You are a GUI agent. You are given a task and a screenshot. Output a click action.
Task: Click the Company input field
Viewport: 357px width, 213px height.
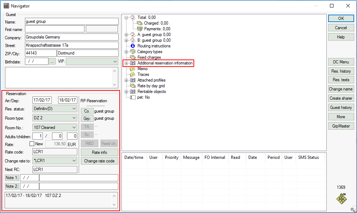[71, 37]
